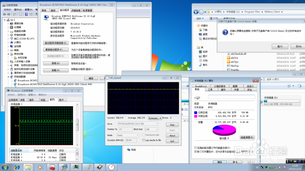Click Back arrow in Device Manager toolbar
305x171 pixels.
coord(5,14)
